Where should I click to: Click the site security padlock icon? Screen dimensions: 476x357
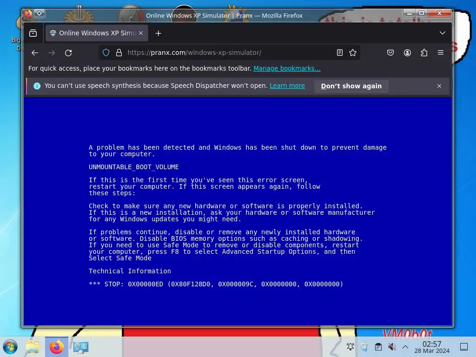[119, 53]
